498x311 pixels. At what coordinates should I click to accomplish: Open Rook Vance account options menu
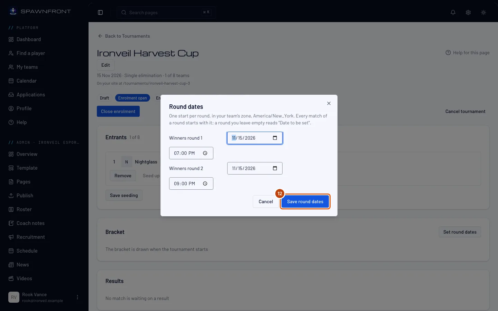(77, 297)
